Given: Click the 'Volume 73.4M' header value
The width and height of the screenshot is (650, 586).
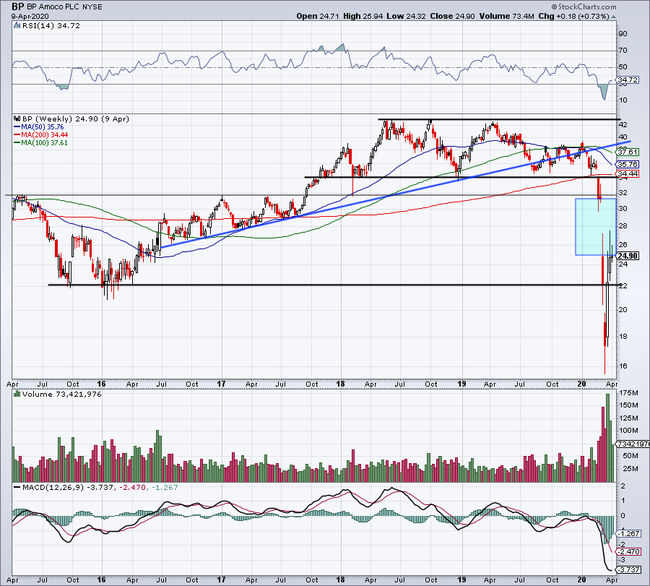Looking at the screenshot, I should coord(507,16).
